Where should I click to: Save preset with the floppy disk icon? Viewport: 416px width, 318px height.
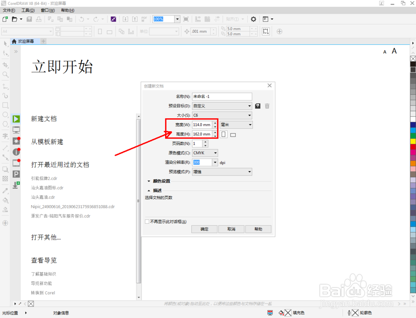click(258, 106)
